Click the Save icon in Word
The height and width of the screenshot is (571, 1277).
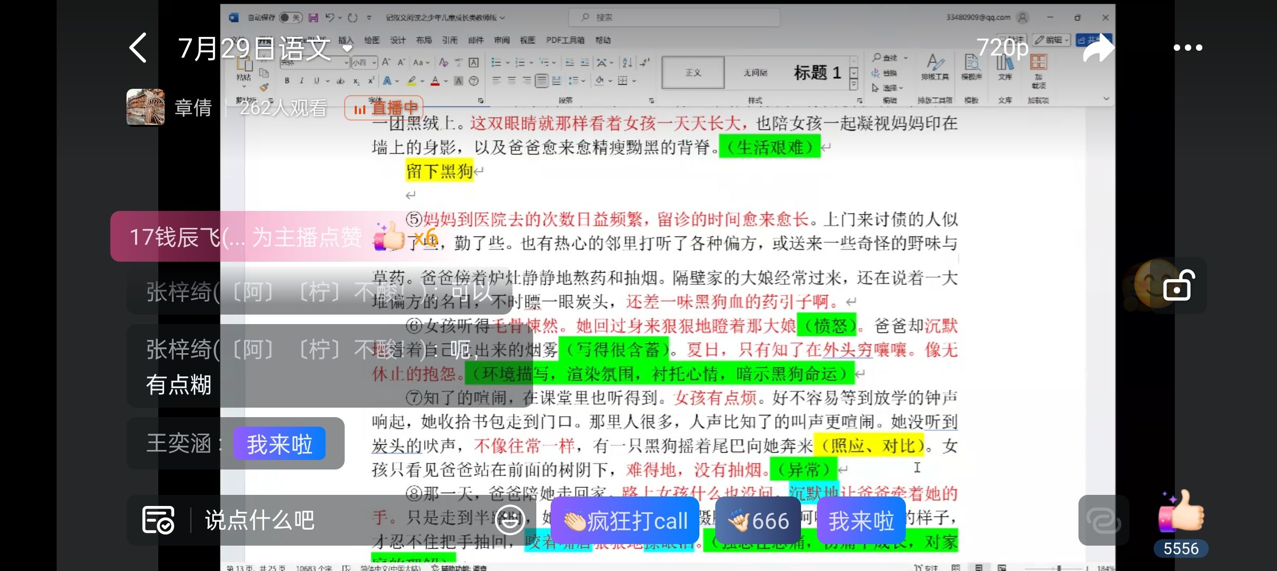(313, 17)
